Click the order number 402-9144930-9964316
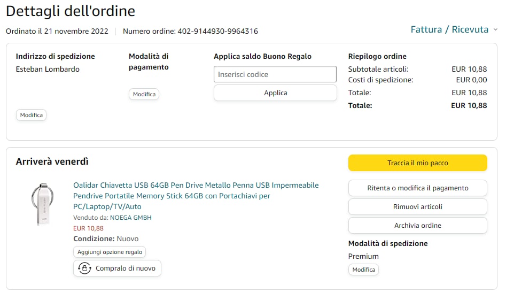Viewport: 506px width, 300px height. click(x=217, y=31)
